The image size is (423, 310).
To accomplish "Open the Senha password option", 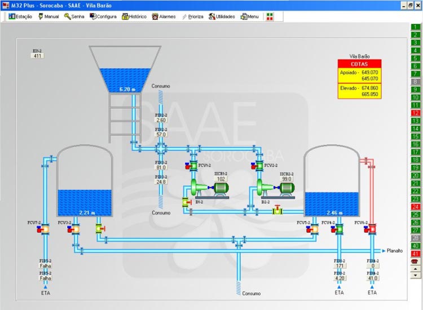I will coord(74,17).
